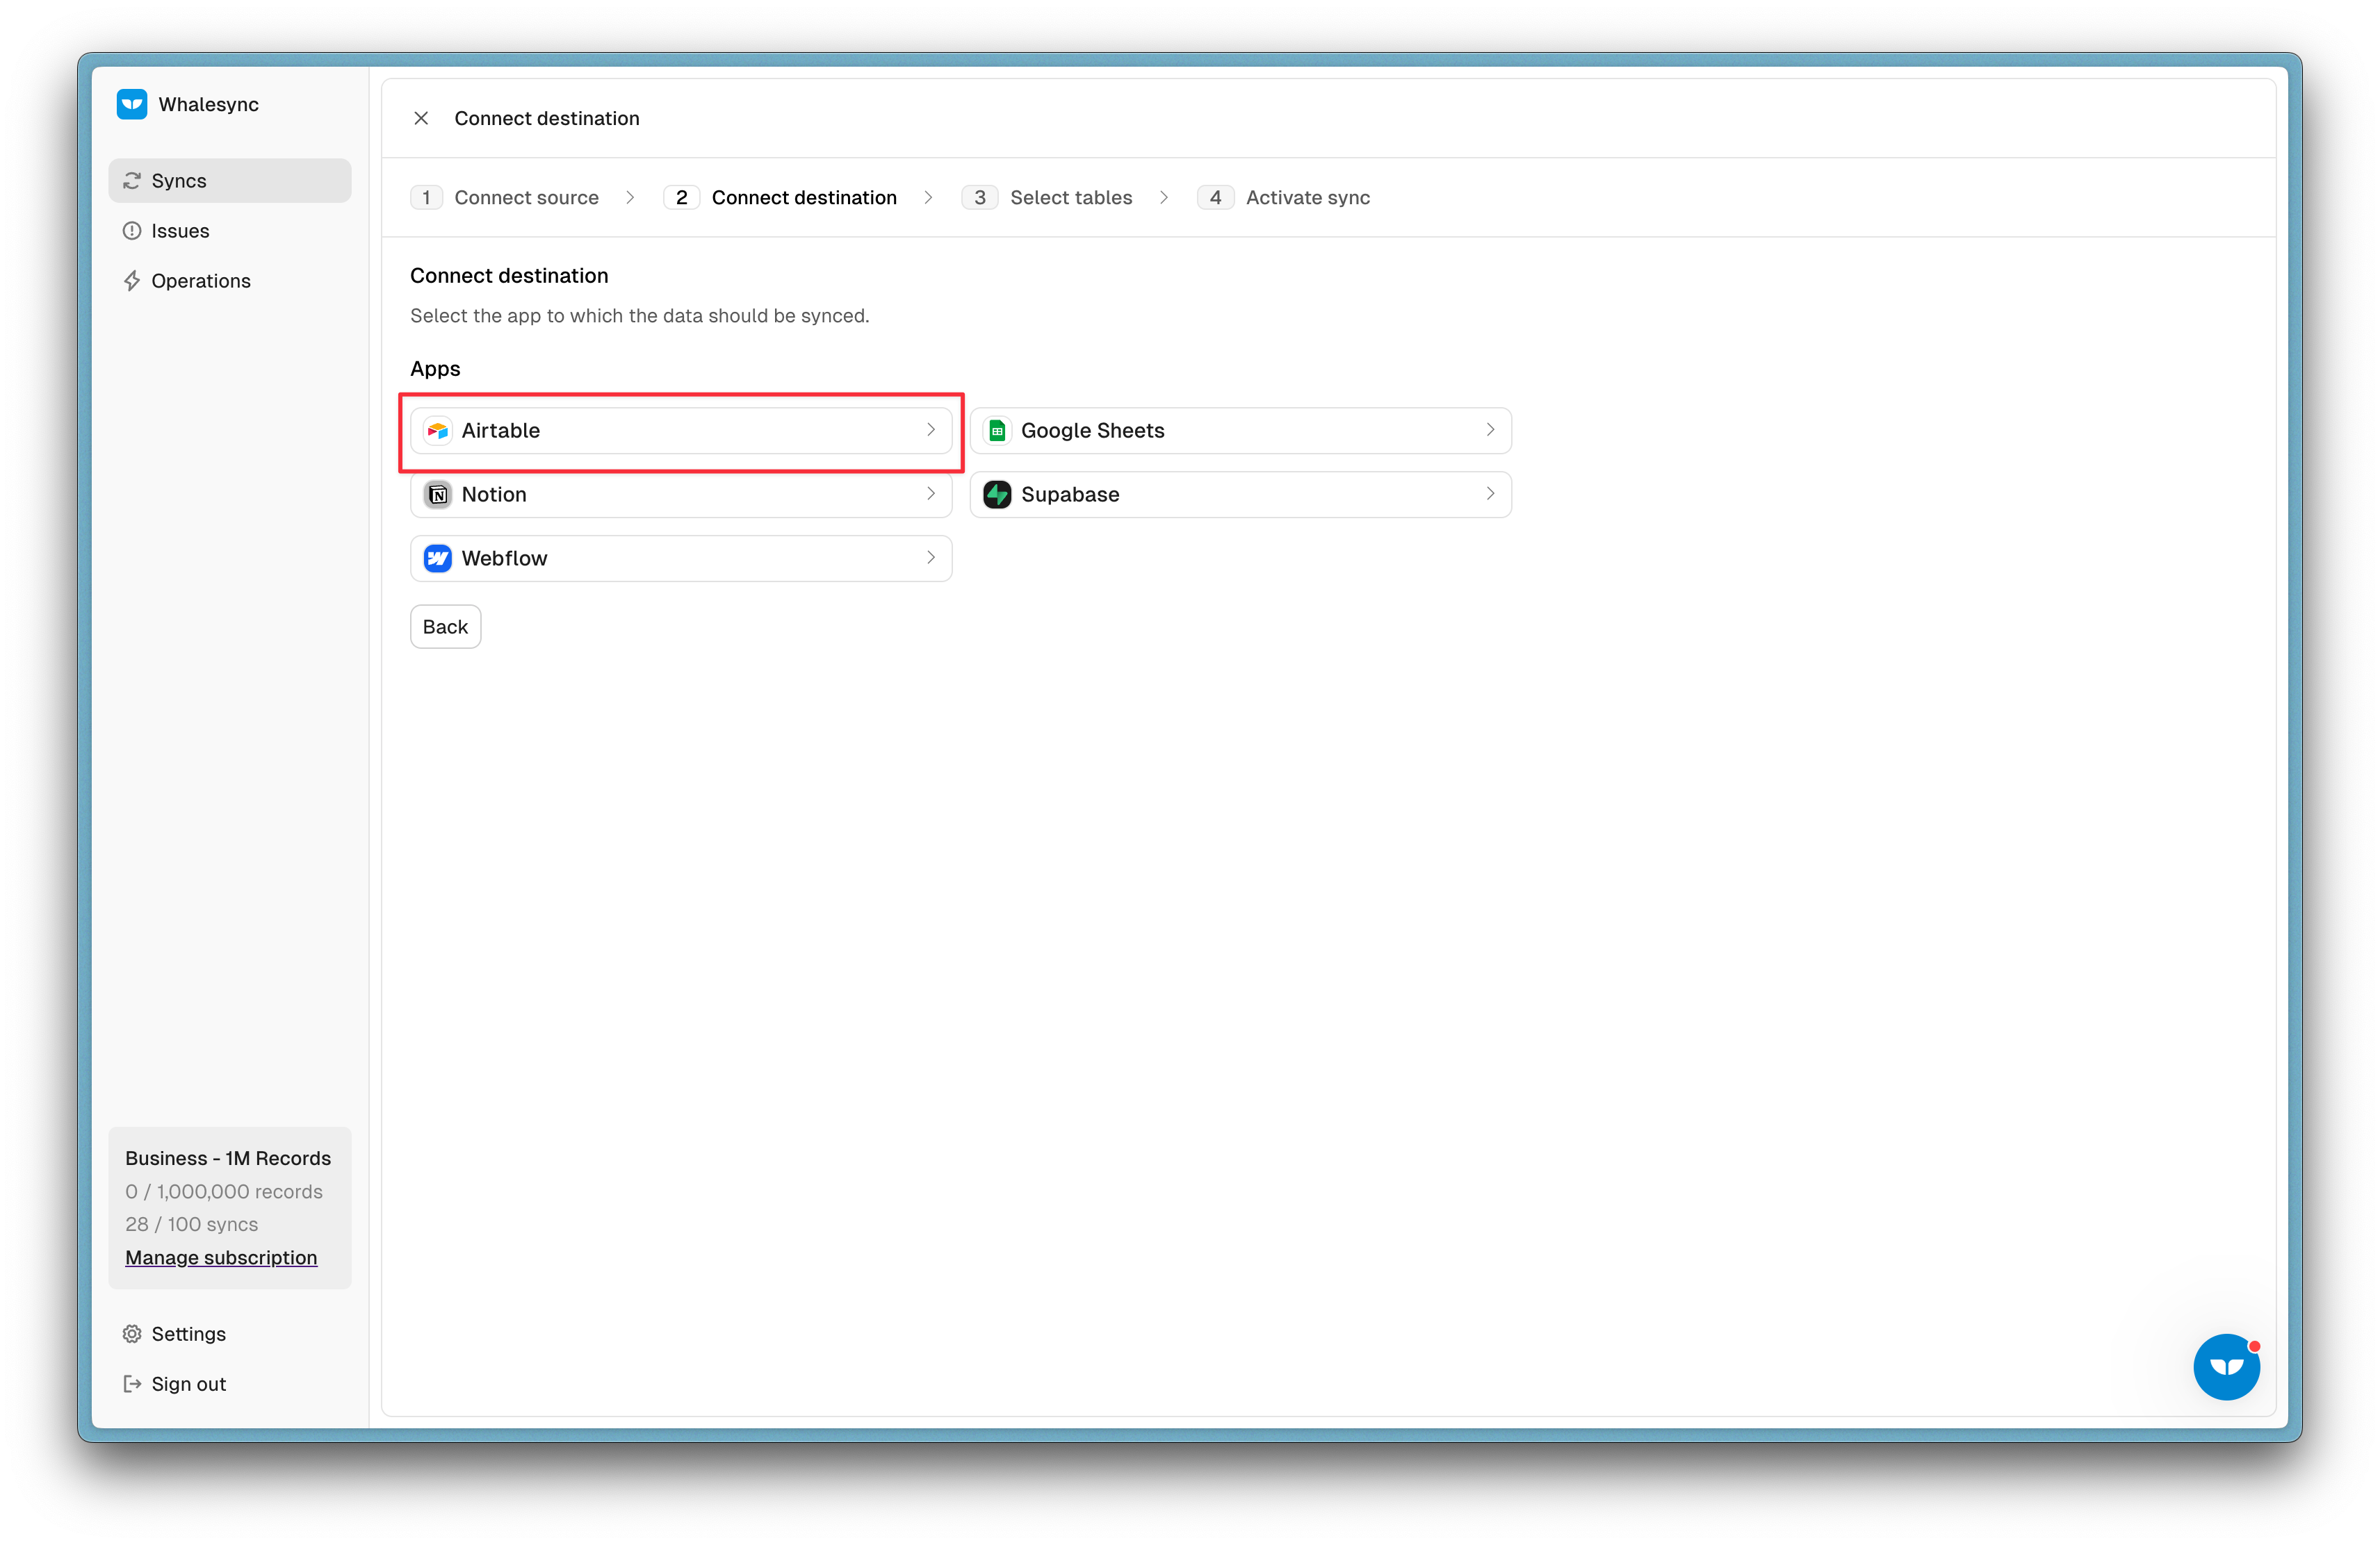Click the Issues alert icon
Viewport: 2380px width, 1545px height.
(132, 231)
